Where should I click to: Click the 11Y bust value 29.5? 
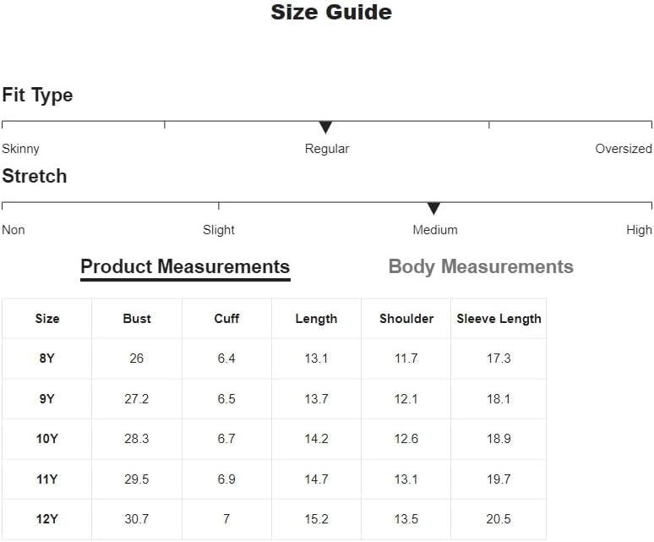[136, 479]
